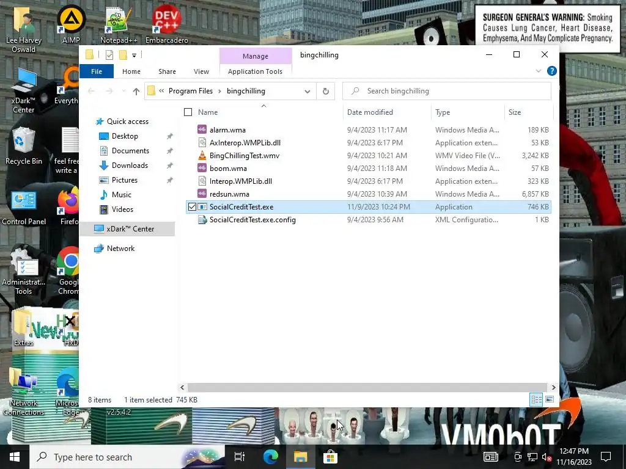Viewport: 626px width, 469px height.
Task: Switch to large icons view layout
Action: pos(550,399)
